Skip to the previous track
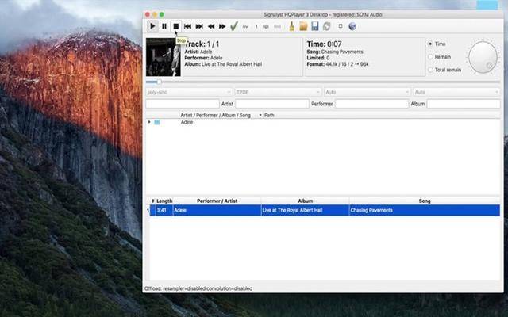The image size is (508, 317). pyautogui.click(x=188, y=26)
